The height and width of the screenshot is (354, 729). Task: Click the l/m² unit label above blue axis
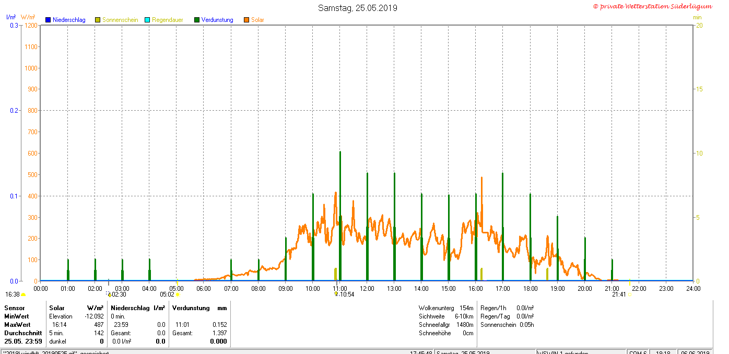[11, 17]
